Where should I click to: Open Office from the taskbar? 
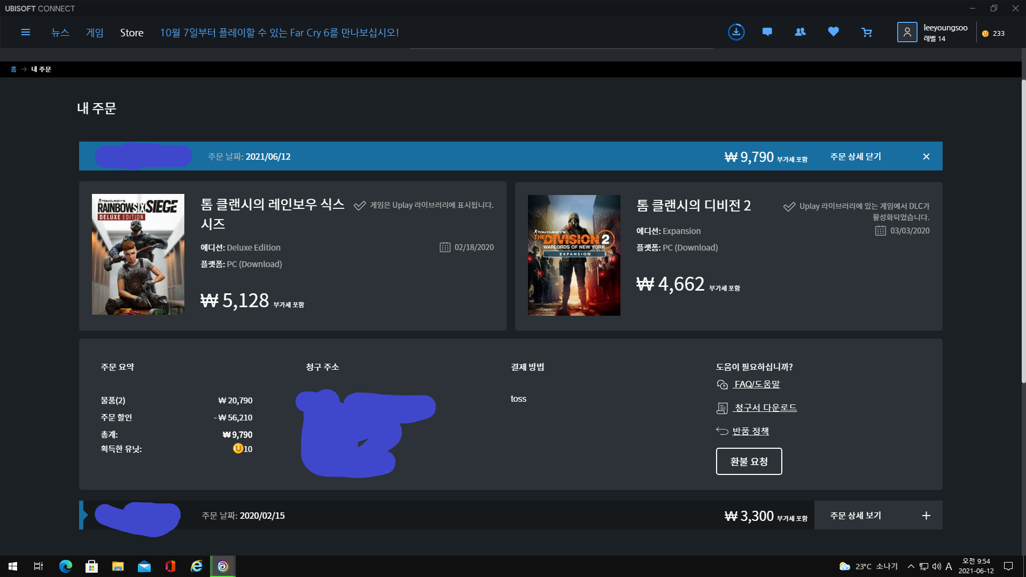coord(170,566)
